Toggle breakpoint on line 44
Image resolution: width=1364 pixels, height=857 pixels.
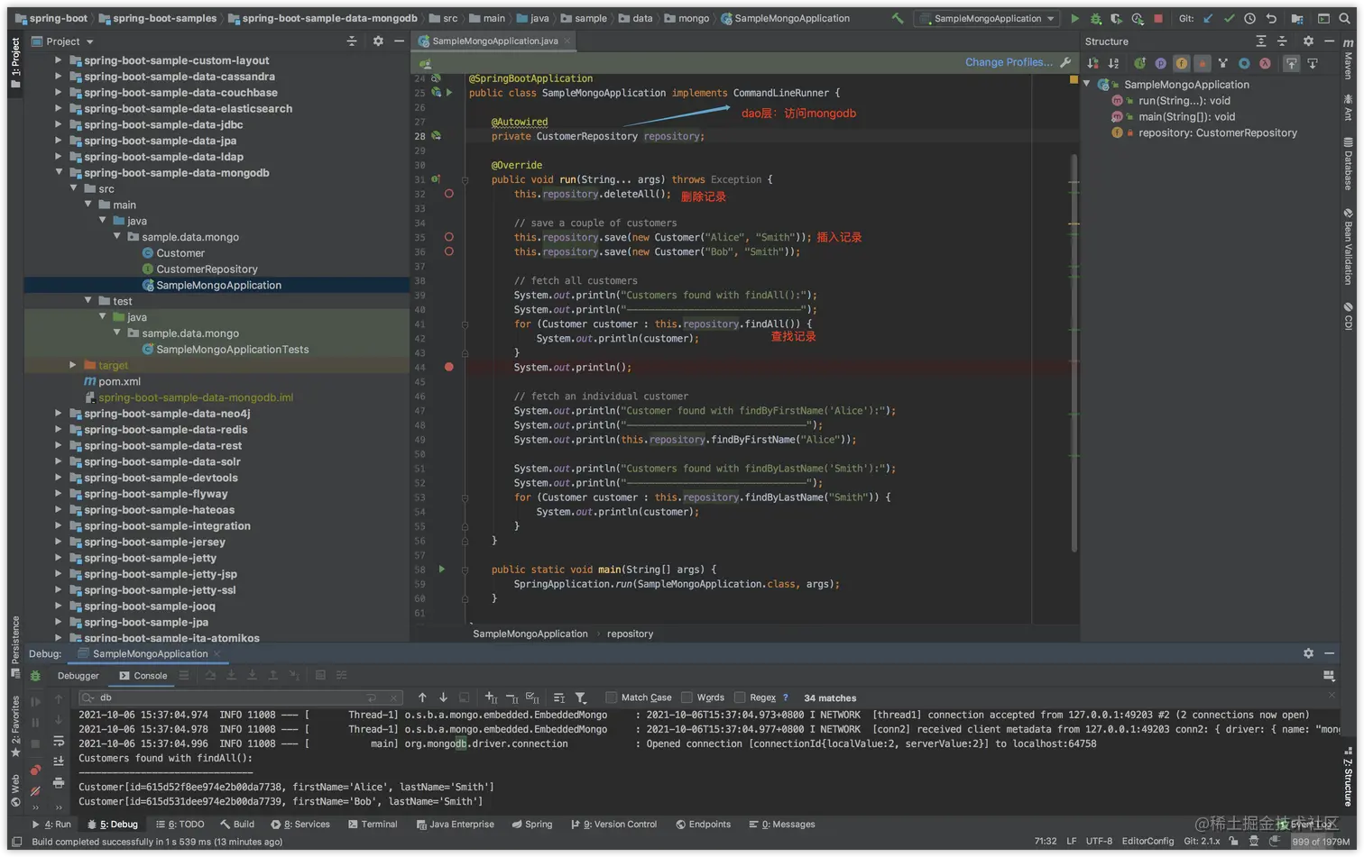click(x=448, y=367)
